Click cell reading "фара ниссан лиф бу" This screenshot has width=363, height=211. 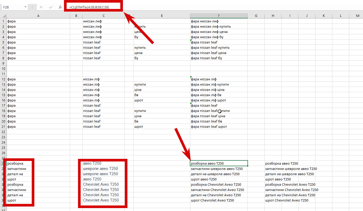tap(219, 37)
